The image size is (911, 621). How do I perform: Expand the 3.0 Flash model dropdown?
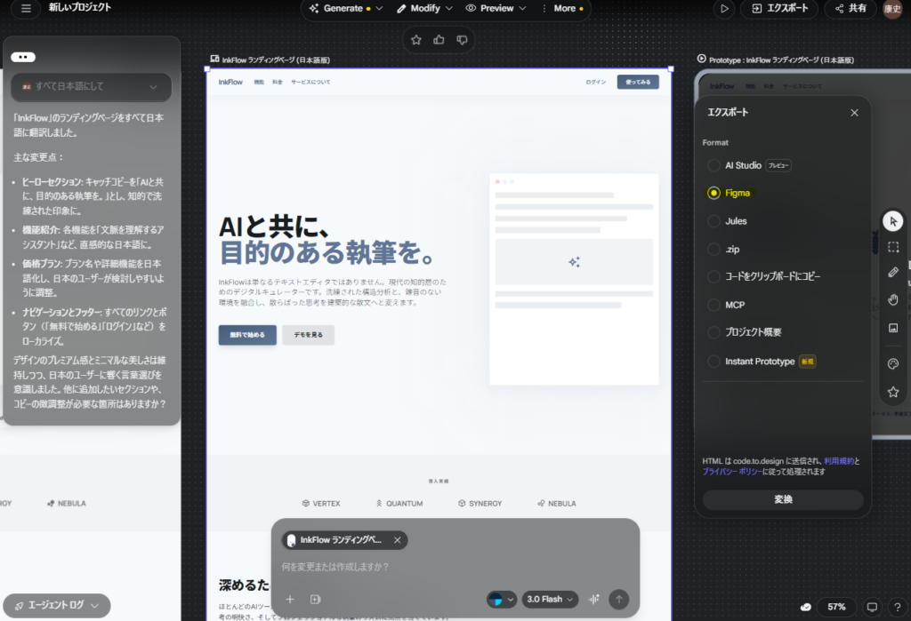(x=550, y=599)
